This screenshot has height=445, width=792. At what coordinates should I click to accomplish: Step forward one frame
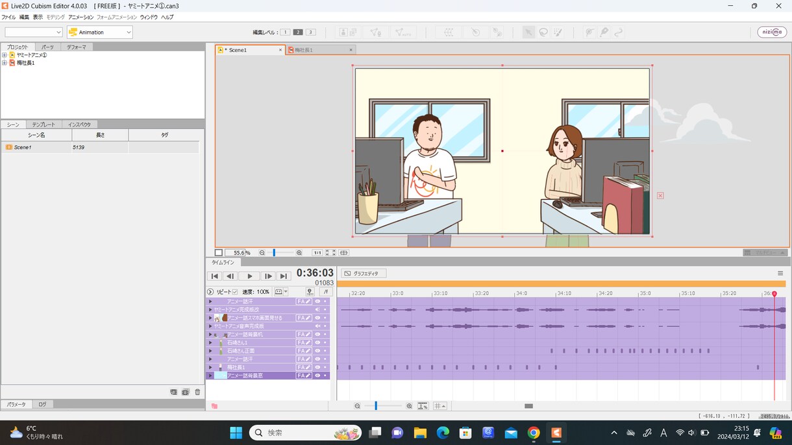[x=268, y=276]
